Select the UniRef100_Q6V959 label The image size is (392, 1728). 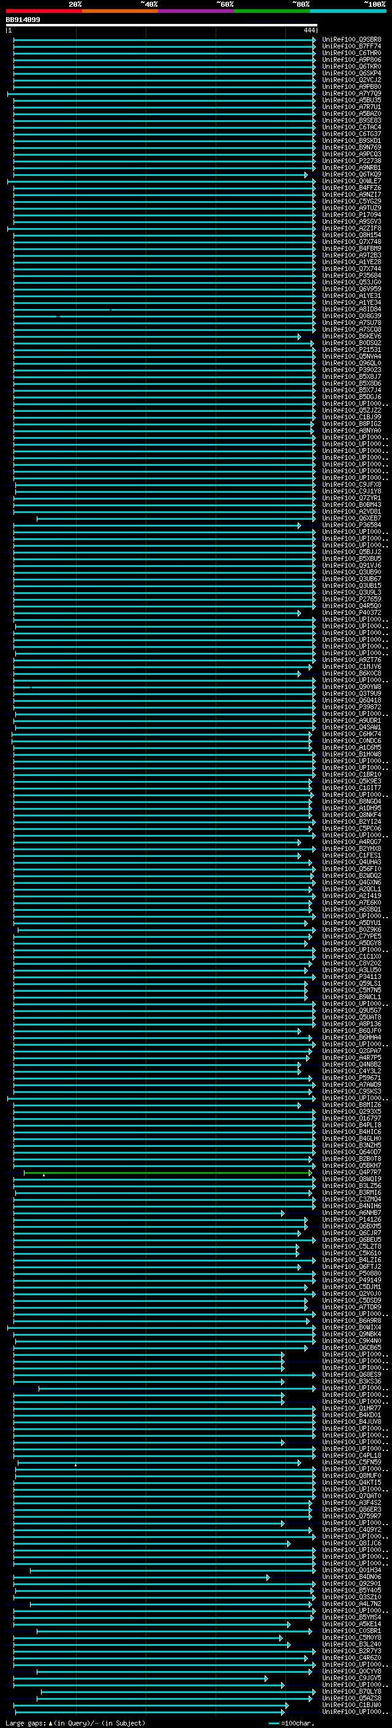[x=352, y=289]
